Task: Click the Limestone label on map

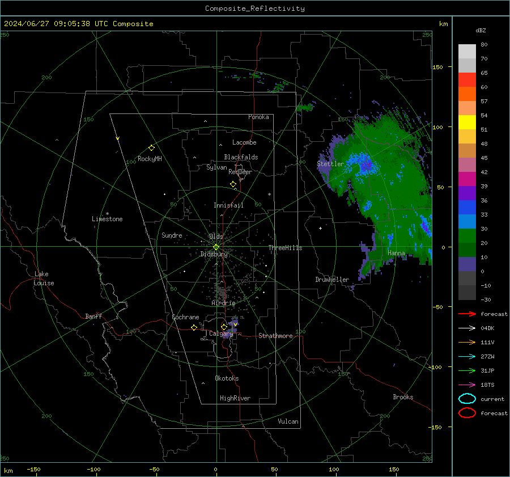Action: tap(107, 219)
